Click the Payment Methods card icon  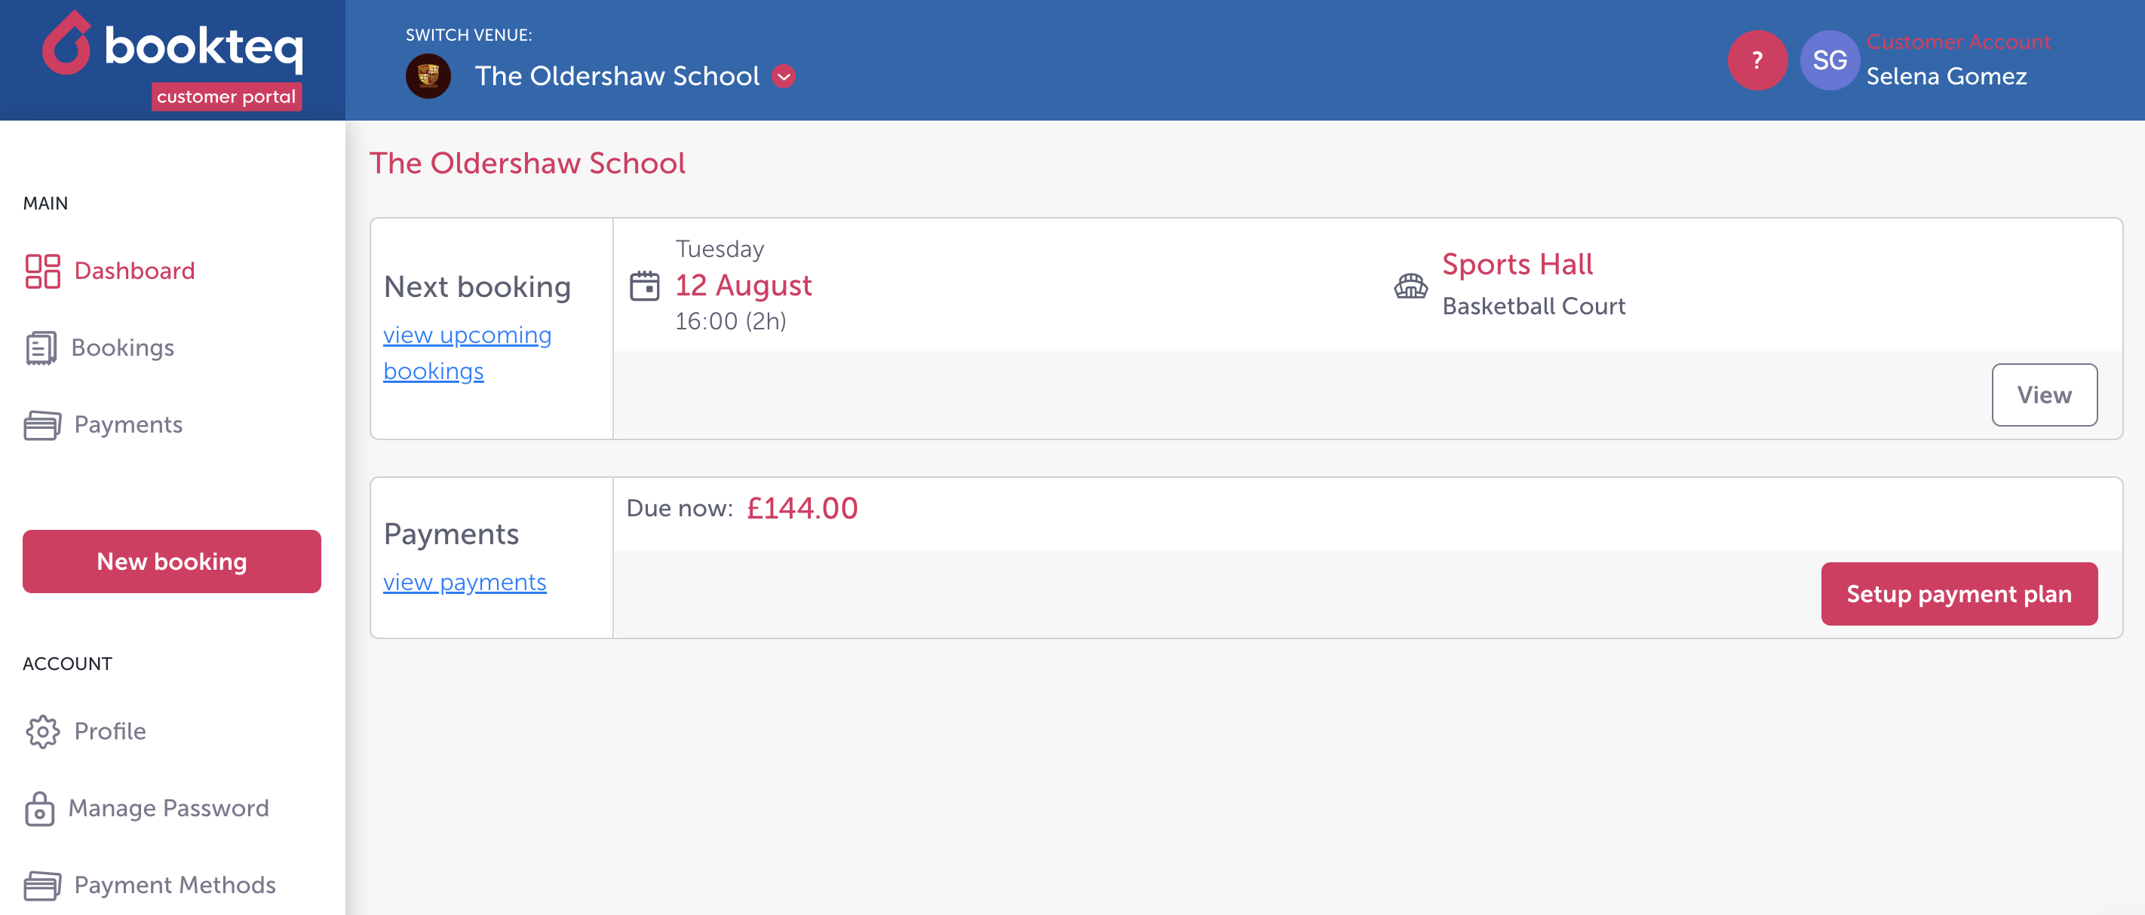(x=42, y=885)
